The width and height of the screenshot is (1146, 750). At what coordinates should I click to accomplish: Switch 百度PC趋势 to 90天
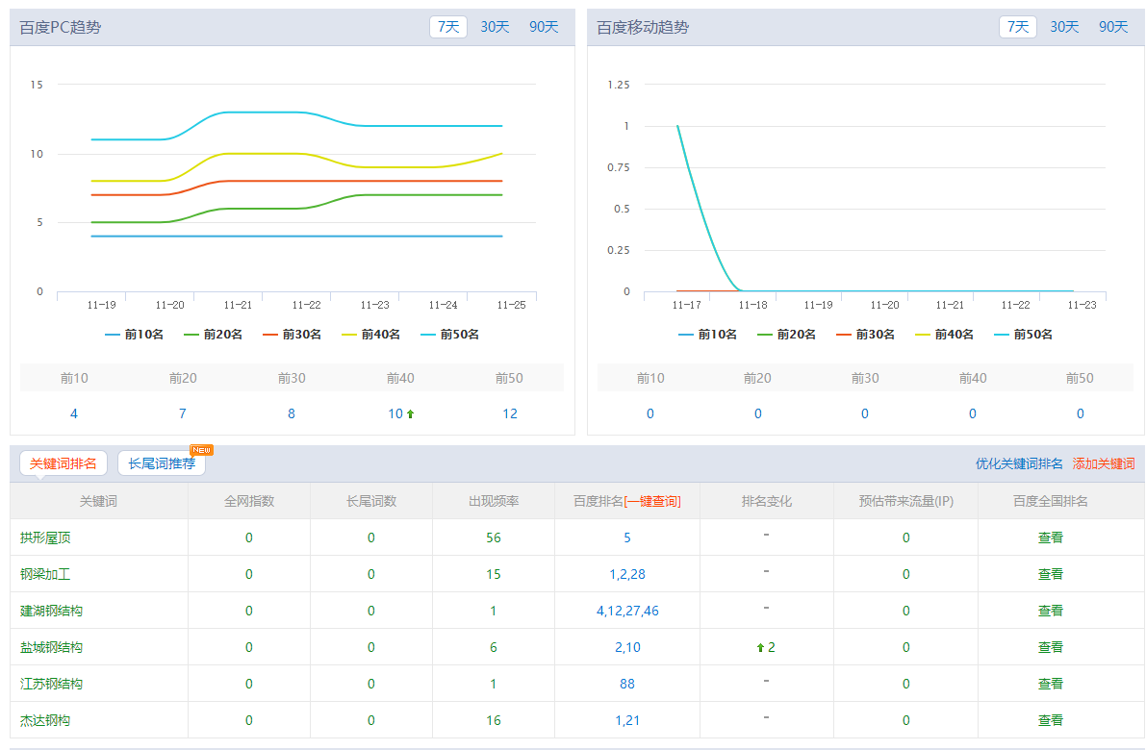coord(544,27)
